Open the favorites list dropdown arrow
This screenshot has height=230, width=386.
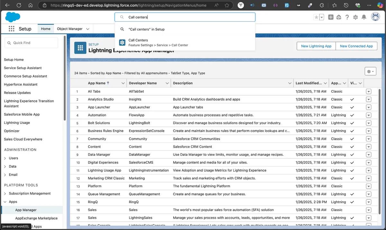322,17
